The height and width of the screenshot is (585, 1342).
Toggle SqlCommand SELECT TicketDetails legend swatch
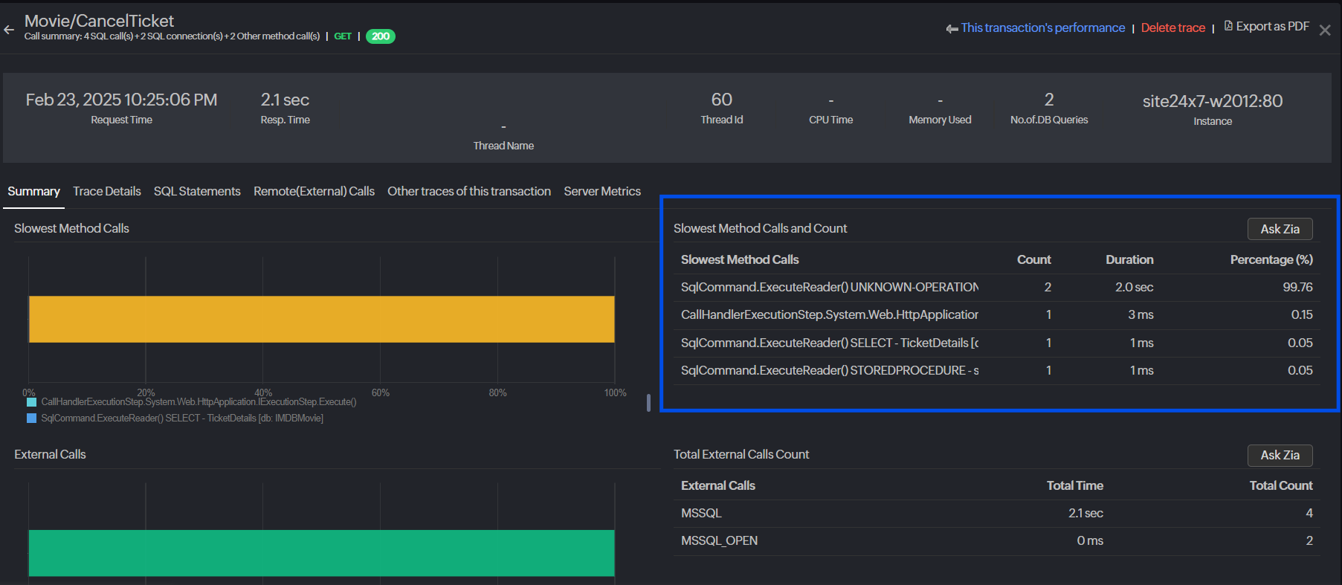point(31,418)
